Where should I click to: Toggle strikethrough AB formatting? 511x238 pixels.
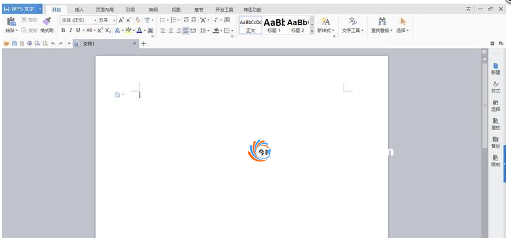89,30
